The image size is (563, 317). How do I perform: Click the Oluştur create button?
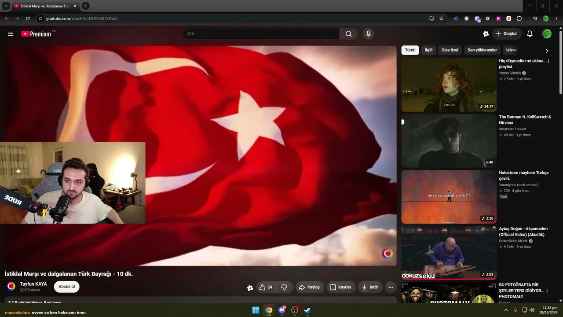pos(506,34)
